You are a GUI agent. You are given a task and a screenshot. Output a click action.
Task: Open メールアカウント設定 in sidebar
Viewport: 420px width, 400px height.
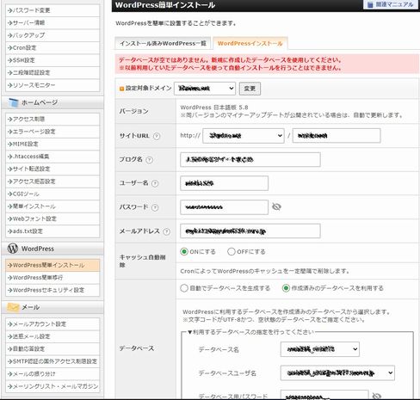click(52, 324)
